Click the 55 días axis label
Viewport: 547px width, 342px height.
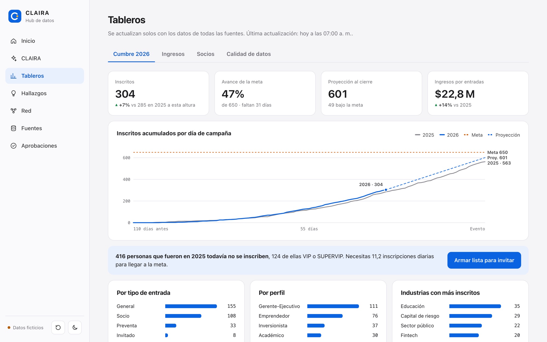click(x=309, y=229)
